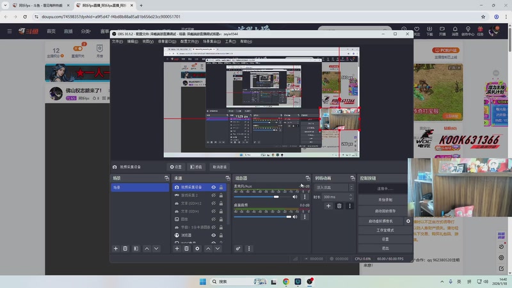Image resolution: width=512 pixels, height=288 pixels.
Task: Show the 游戏采集 2 source eye
Action: pos(214,195)
